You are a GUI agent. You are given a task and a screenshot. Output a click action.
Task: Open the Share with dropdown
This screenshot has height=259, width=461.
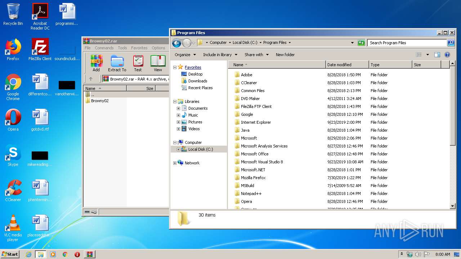click(x=256, y=55)
